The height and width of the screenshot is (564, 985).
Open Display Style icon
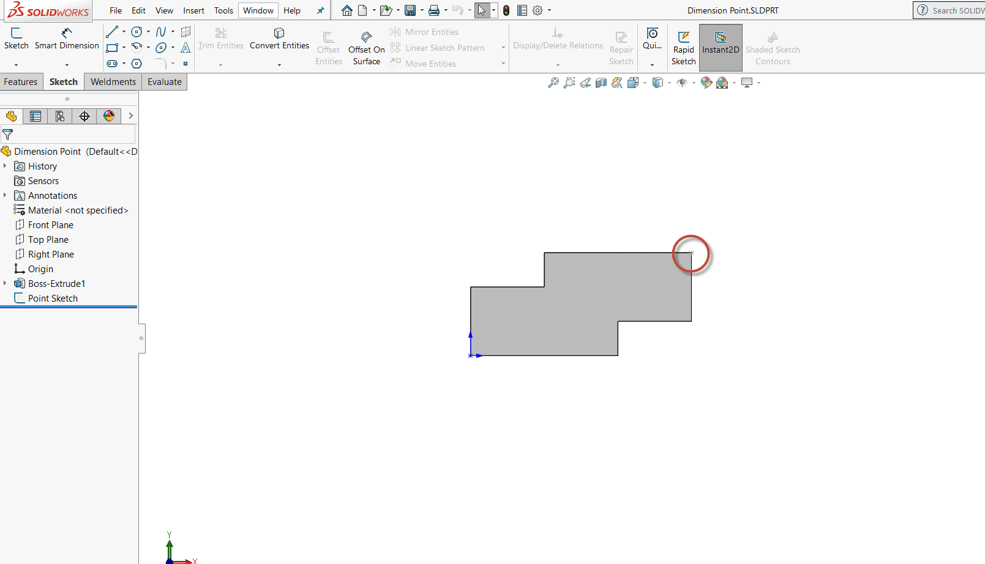[658, 83]
